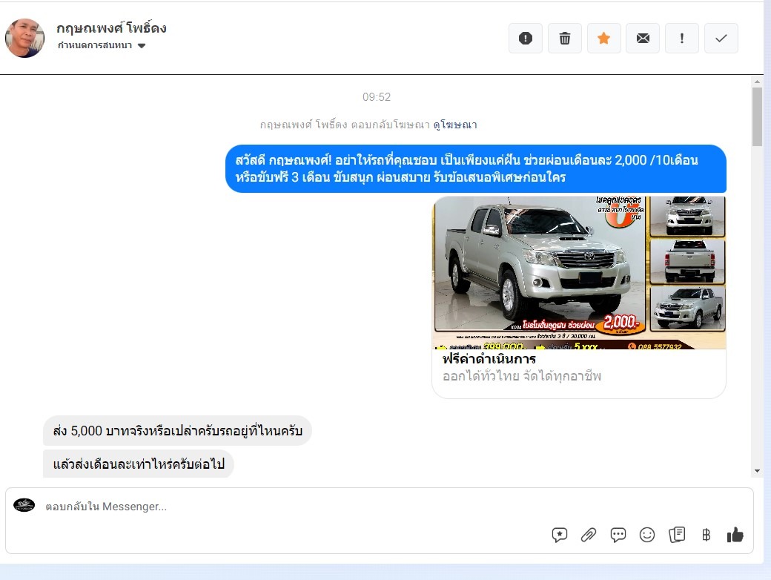Open the document templates icon
The image size is (771, 580).
click(x=676, y=535)
